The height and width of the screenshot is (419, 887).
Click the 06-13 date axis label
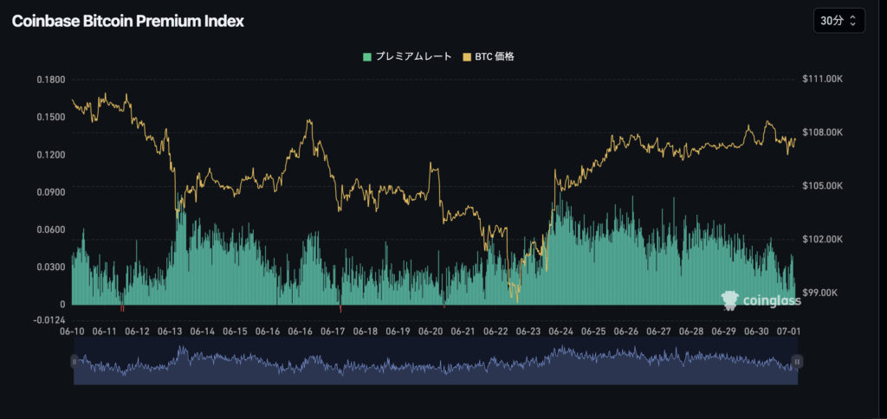click(x=170, y=332)
